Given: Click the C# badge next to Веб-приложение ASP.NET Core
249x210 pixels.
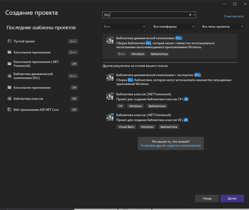Looking at the screenshot, I should 74,110.
